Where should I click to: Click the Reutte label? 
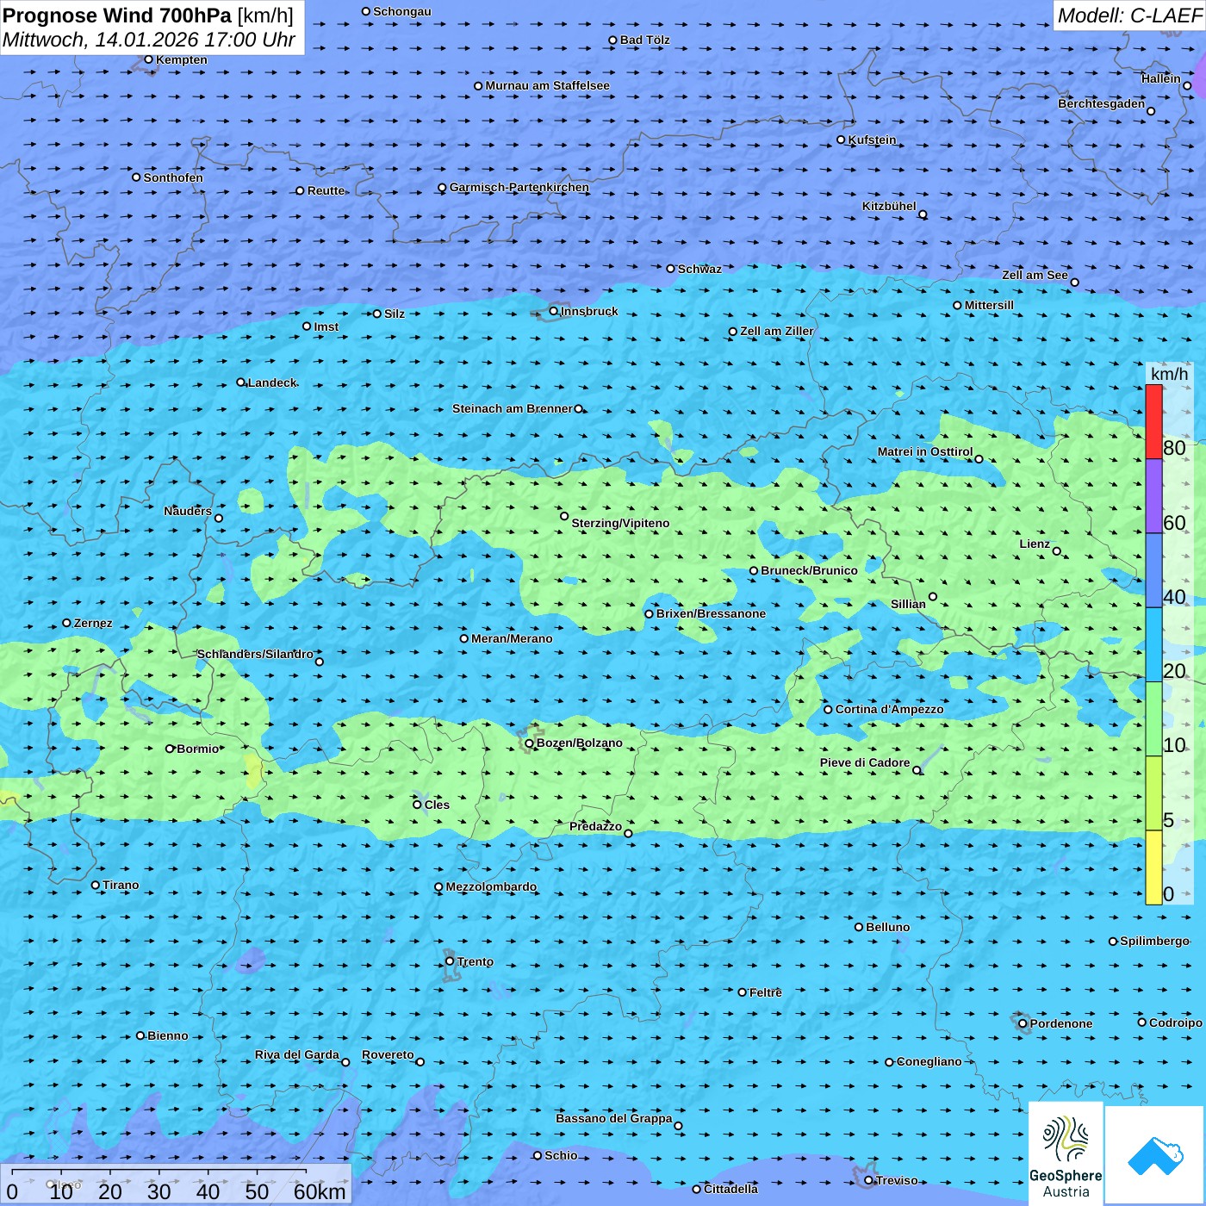point(326,190)
